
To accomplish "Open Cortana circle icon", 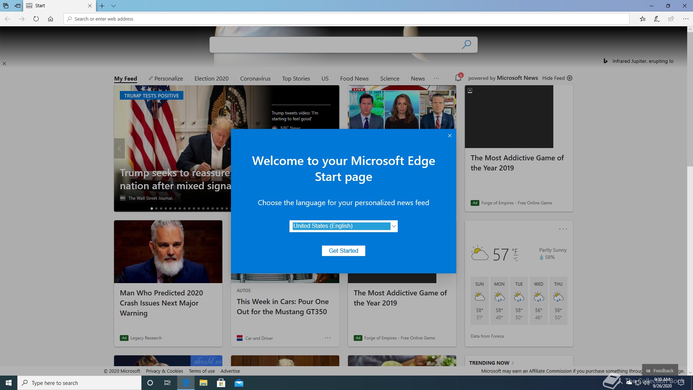I will [150, 383].
